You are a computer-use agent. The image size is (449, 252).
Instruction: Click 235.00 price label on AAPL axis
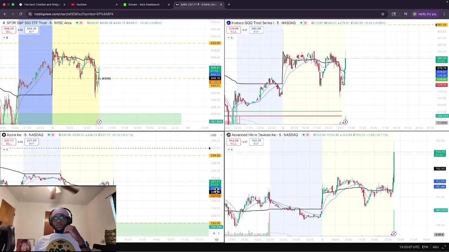215,223
